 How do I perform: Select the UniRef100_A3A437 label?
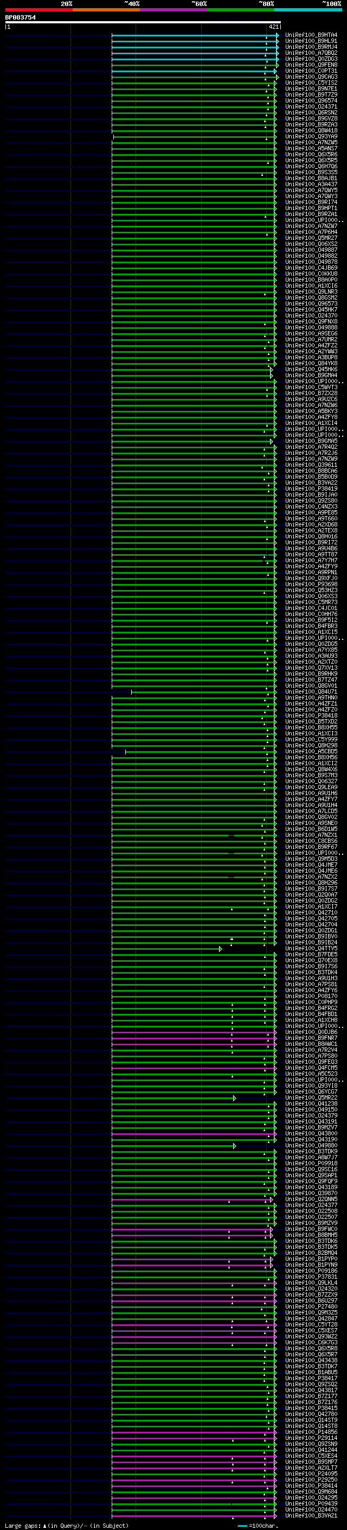[x=311, y=184]
